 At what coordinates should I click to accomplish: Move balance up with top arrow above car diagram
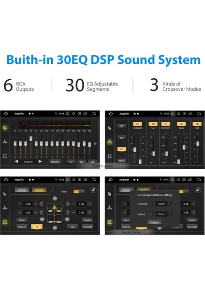55,199
